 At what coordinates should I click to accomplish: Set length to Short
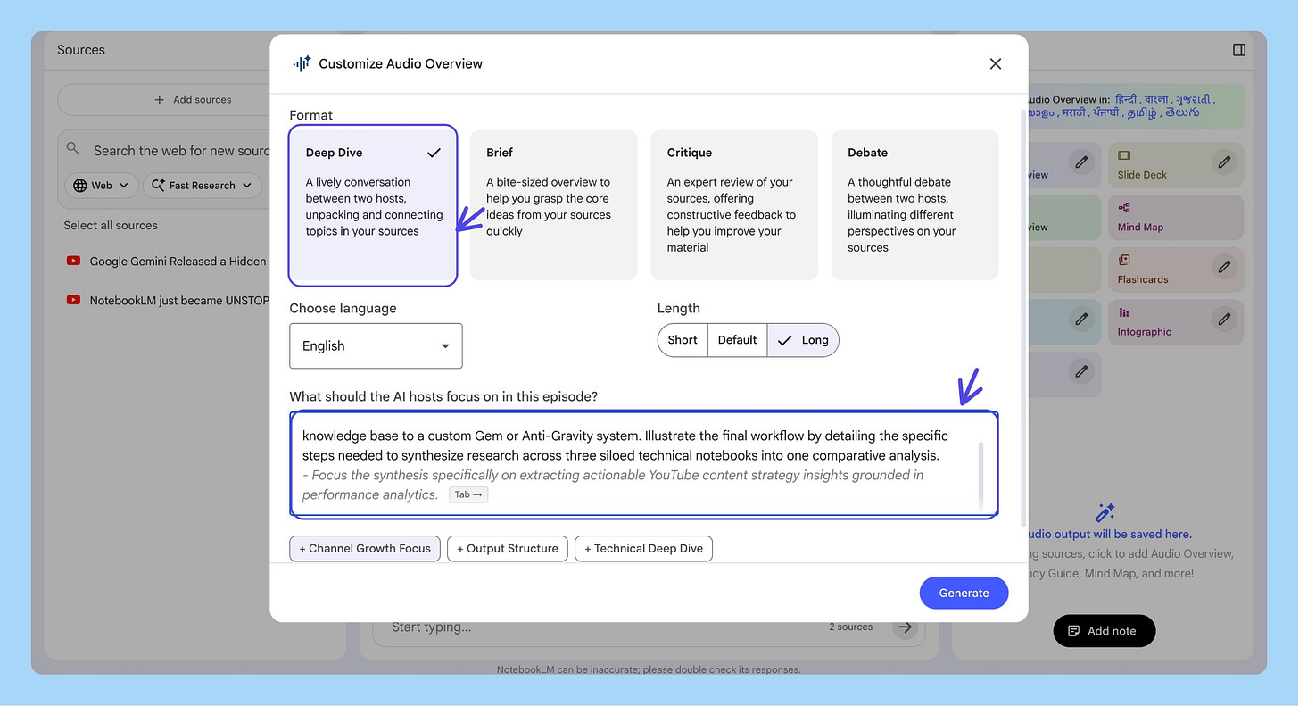683,340
